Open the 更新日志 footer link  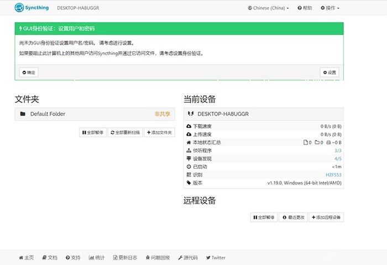(125, 258)
